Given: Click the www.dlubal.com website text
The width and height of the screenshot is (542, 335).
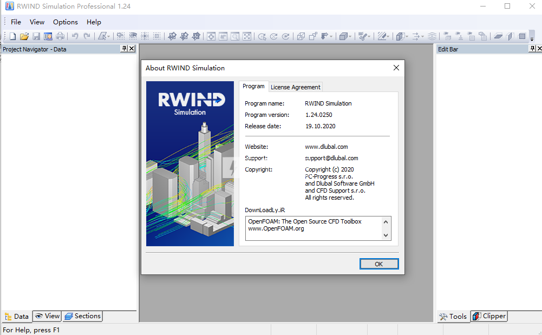Looking at the screenshot, I should pyautogui.click(x=326, y=147).
